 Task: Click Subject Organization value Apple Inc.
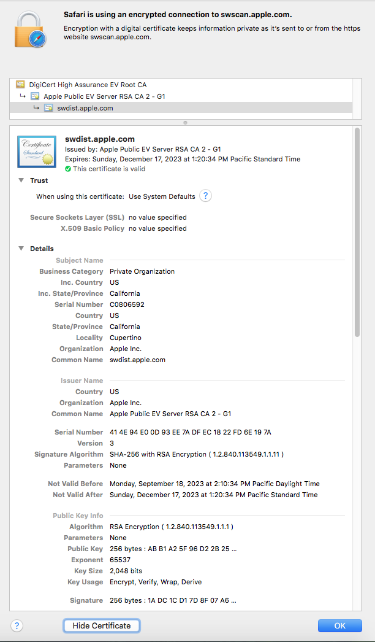[x=126, y=349]
